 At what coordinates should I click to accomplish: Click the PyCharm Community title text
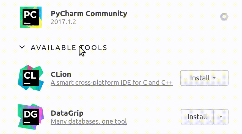pos(89,14)
